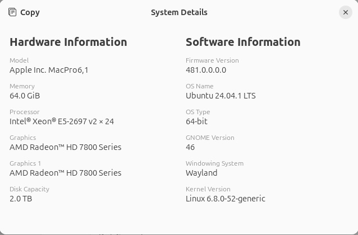
Task: Click the Hardware Information heading
Action: click(68, 42)
